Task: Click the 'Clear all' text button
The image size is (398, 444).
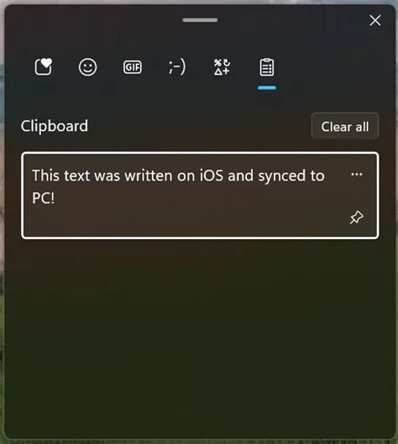Action: click(x=345, y=126)
